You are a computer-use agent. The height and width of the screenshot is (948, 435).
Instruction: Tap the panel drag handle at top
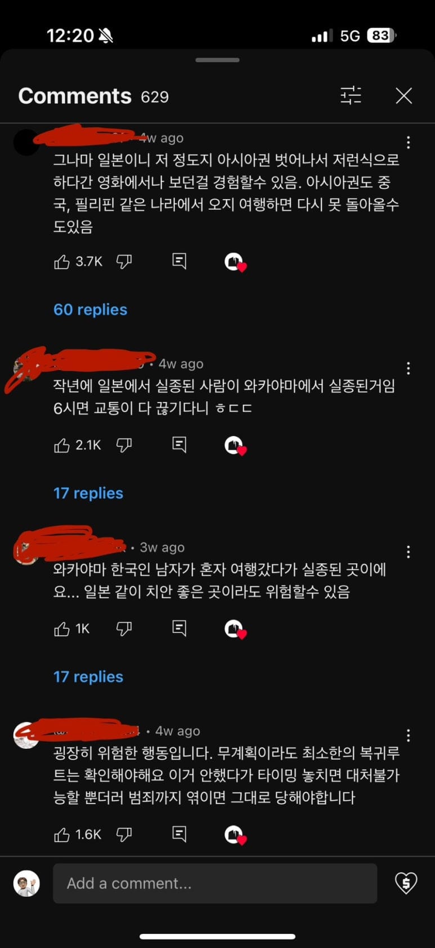(x=217, y=60)
